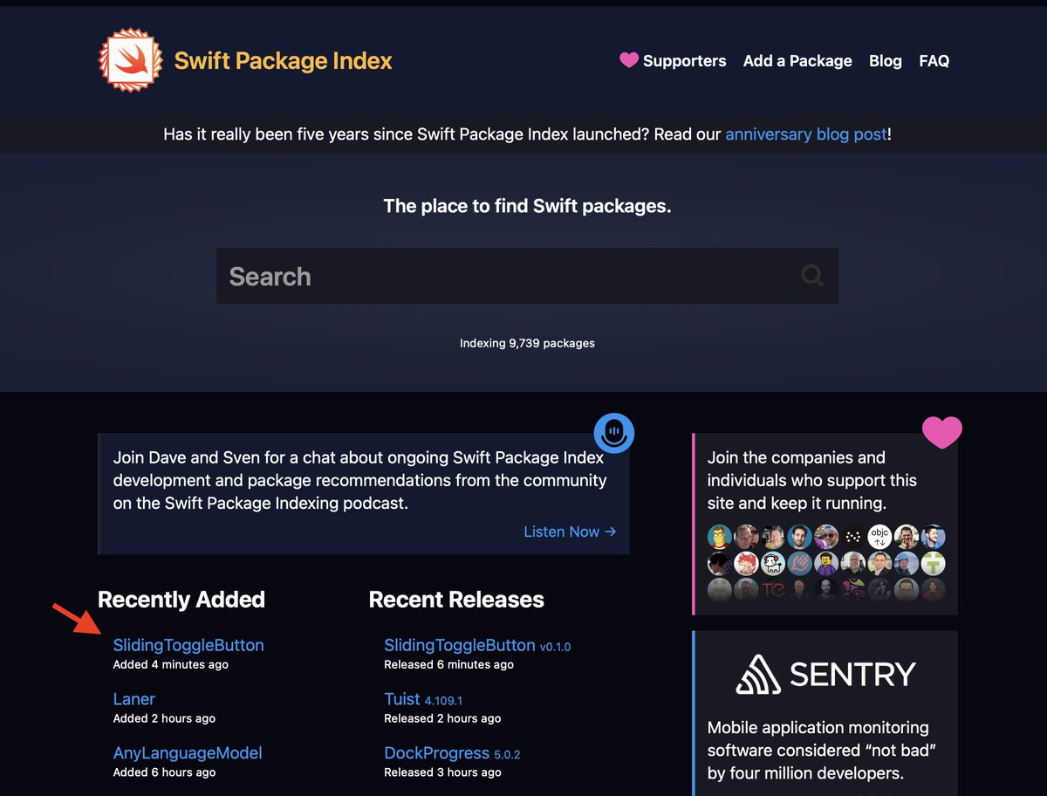1047x796 pixels.
Task: Open SlidingToggleButton under Recently Added
Action: (x=188, y=645)
